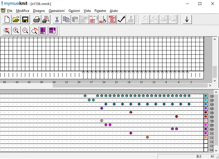Select the orange color swatch for row 11
The width and height of the screenshot is (219, 159).
point(206,137)
